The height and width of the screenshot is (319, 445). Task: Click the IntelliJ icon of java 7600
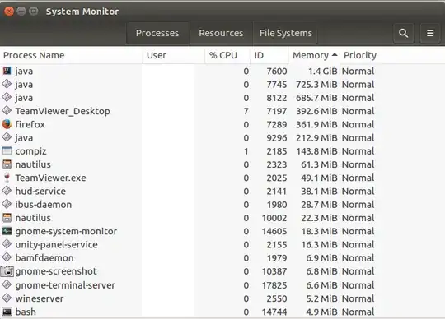tap(7, 71)
